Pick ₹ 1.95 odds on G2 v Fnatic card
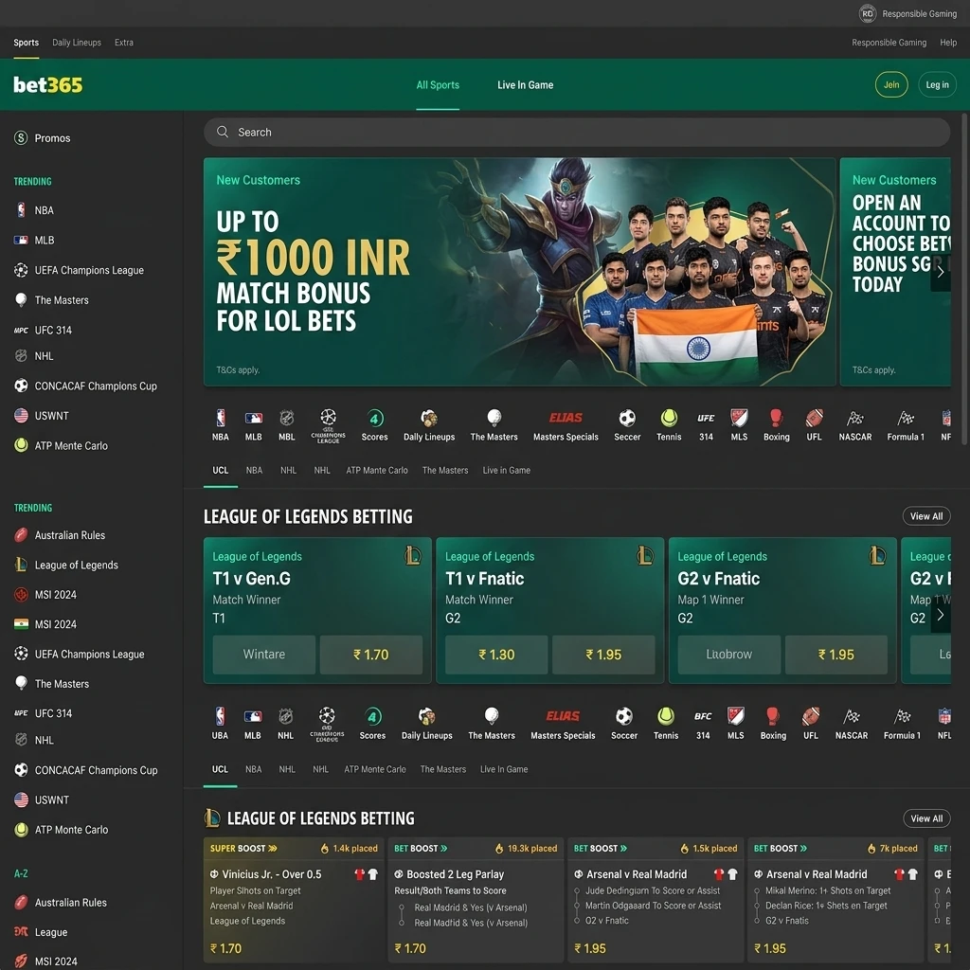This screenshot has width=970, height=970. pos(835,655)
